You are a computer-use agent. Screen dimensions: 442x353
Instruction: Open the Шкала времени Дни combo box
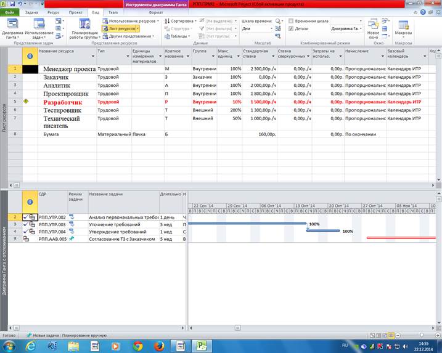257,29
